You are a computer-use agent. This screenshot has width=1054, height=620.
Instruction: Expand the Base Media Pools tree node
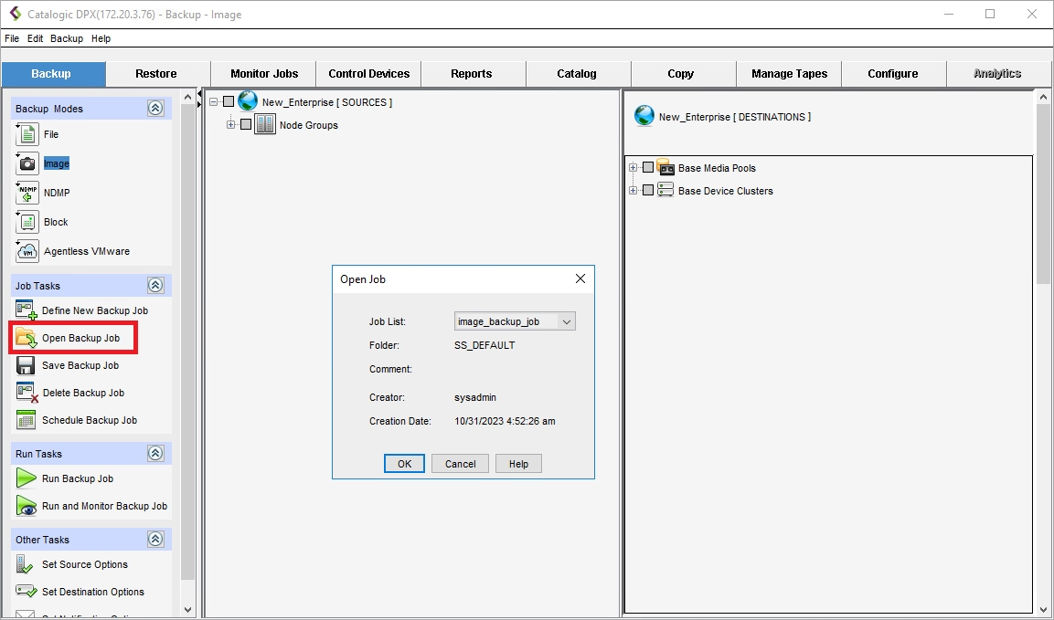[633, 168]
